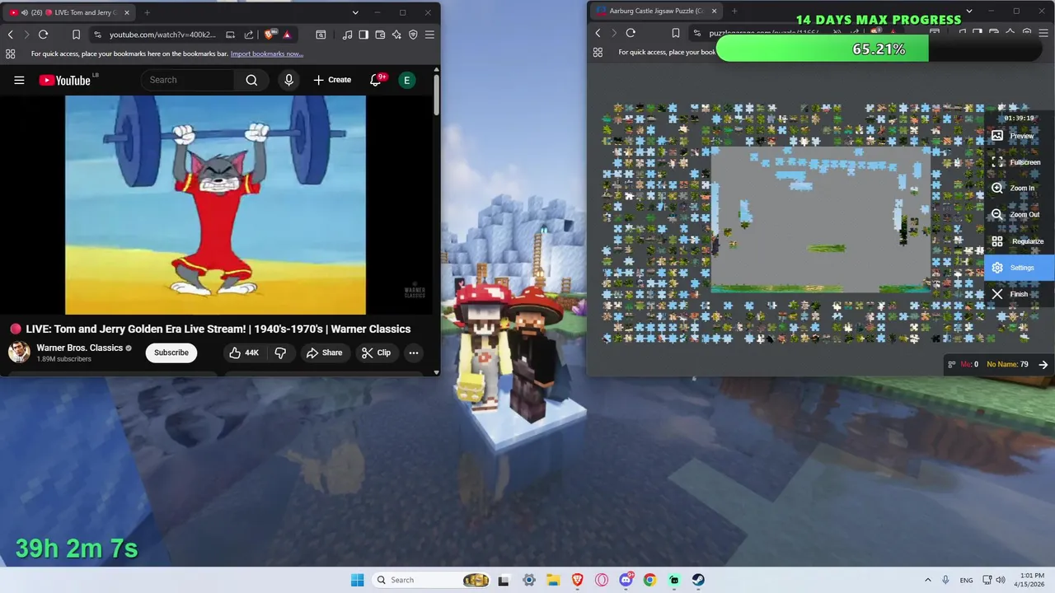
Task: Toggle the sidebar panel in YouTube window
Action: click(x=363, y=35)
